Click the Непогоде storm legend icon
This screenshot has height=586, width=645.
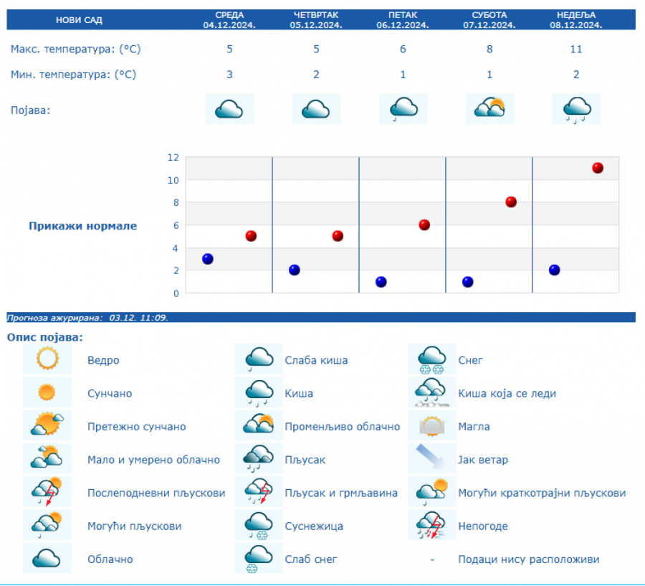[432, 526]
